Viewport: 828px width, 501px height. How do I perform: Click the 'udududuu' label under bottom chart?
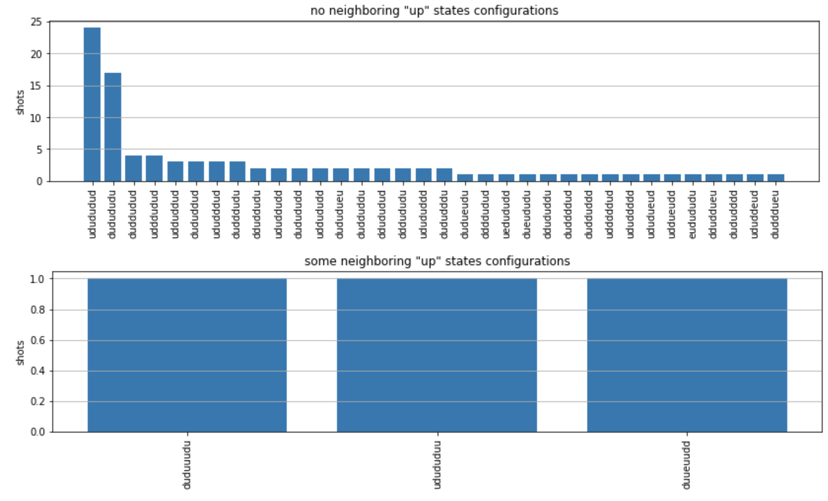point(437,465)
